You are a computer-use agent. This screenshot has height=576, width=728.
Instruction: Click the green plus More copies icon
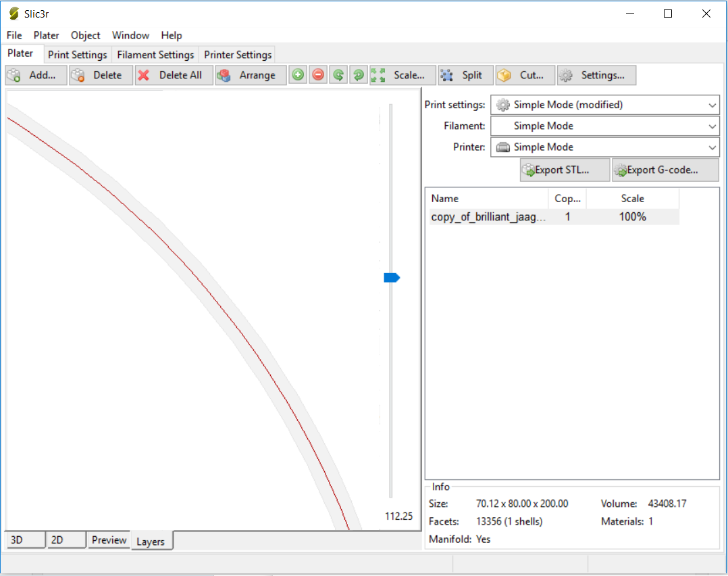point(298,75)
